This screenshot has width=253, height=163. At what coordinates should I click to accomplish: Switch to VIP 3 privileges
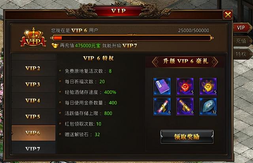point(33,84)
